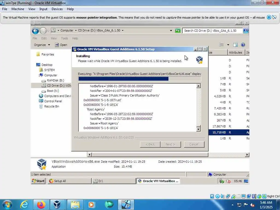Click the < Back button in setup dialog
The height and width of the screenshot is (210, 280).
(x=150, y=144)
